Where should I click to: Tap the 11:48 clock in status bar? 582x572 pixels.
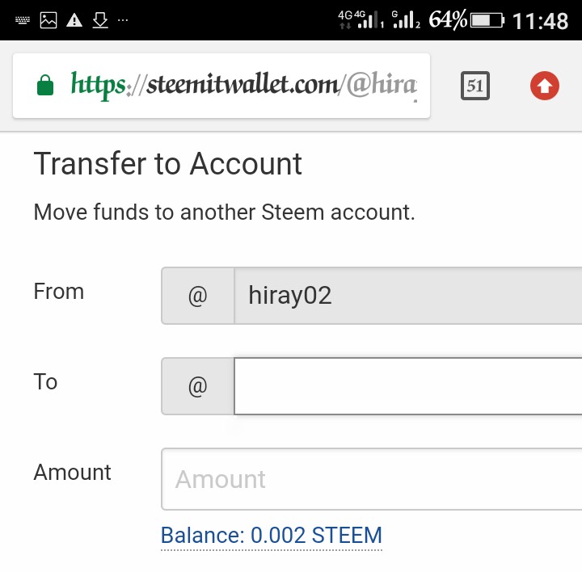(540, 21)
